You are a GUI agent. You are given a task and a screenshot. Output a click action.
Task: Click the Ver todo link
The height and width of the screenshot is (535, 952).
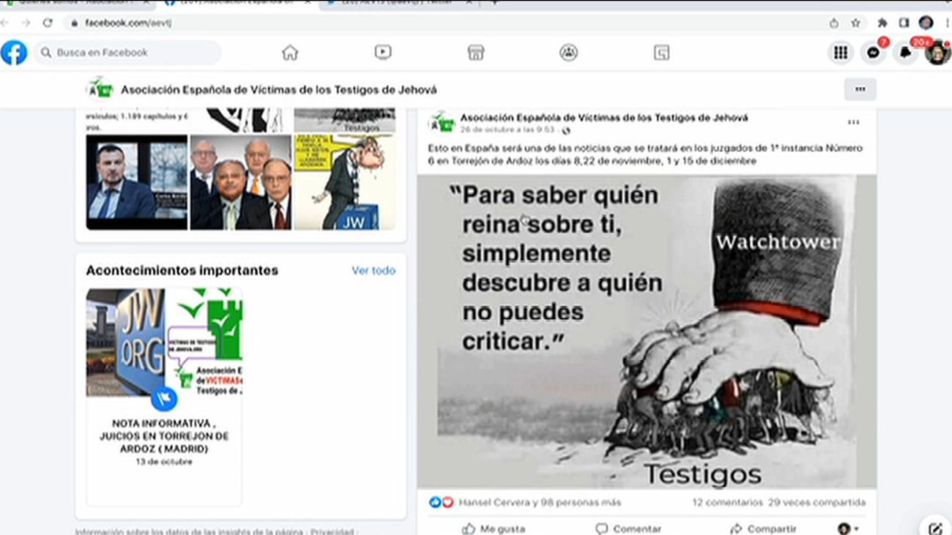coord(373,270)
